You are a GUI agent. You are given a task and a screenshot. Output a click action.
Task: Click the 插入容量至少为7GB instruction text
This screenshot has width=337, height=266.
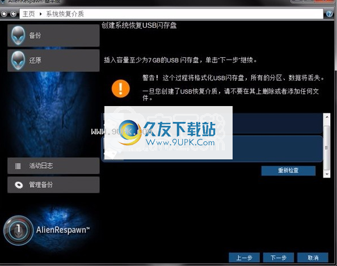coord(180,60)
